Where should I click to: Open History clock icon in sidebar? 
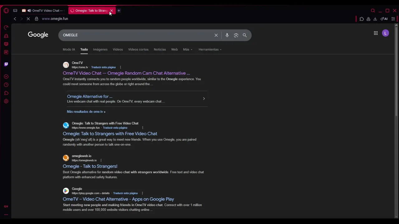click(6, 85)
